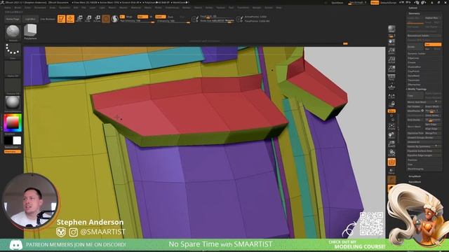Click the Actual size icon
The height and width of the screenshot is (252, 449).
point(391,60)
